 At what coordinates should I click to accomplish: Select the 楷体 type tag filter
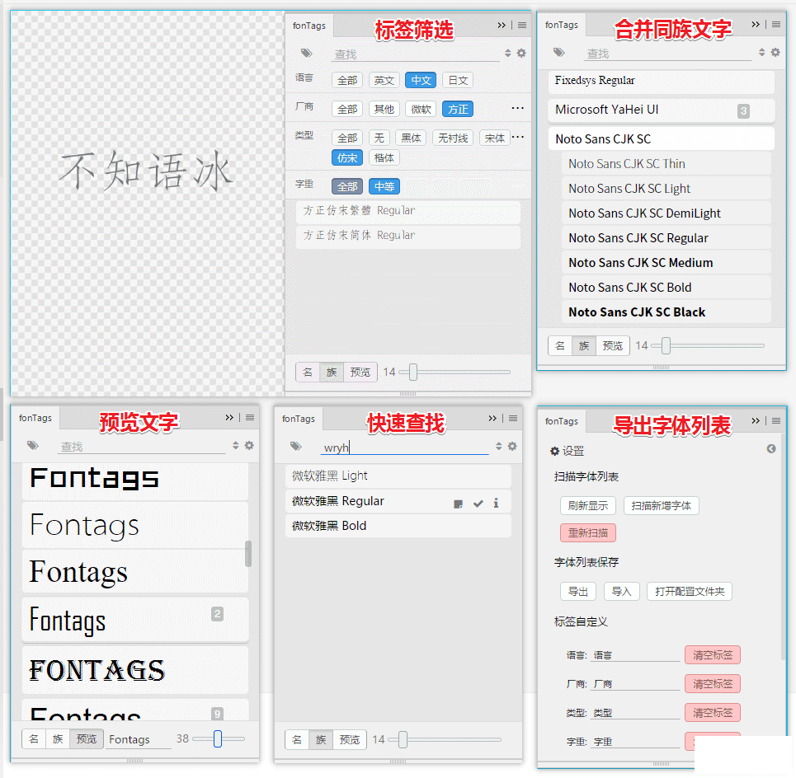pyautogui.click(x=384, y=157)
